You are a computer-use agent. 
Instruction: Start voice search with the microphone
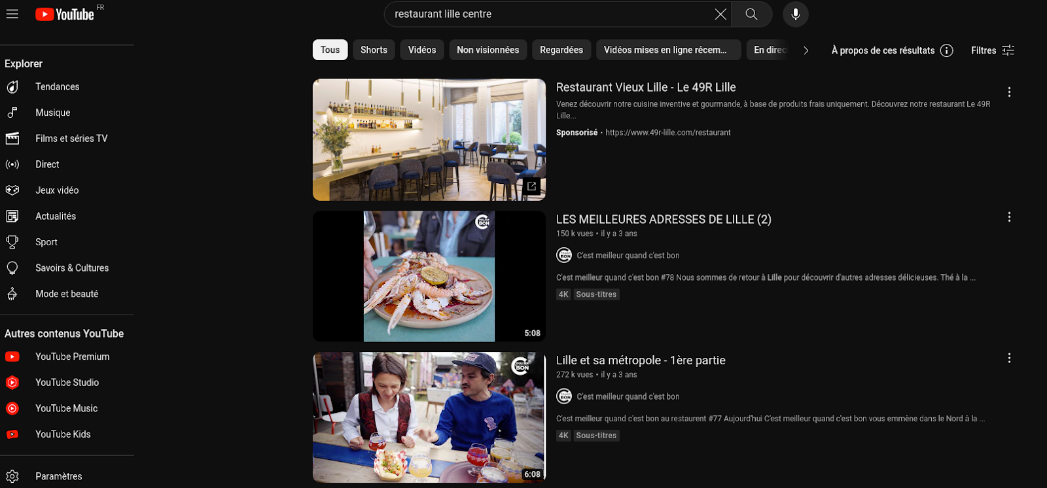(796, 14)
